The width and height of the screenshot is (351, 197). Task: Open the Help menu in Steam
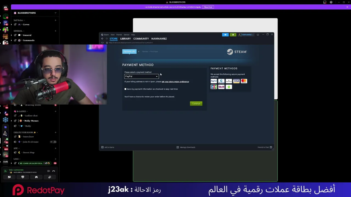tap(133, 35)
